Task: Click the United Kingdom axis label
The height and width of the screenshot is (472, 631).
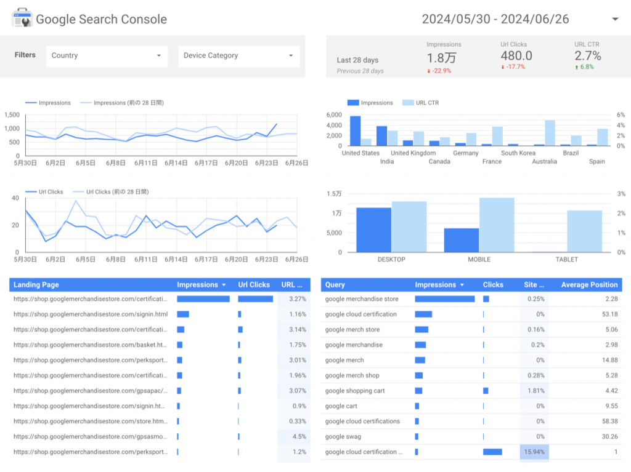Action: (413, 153)
